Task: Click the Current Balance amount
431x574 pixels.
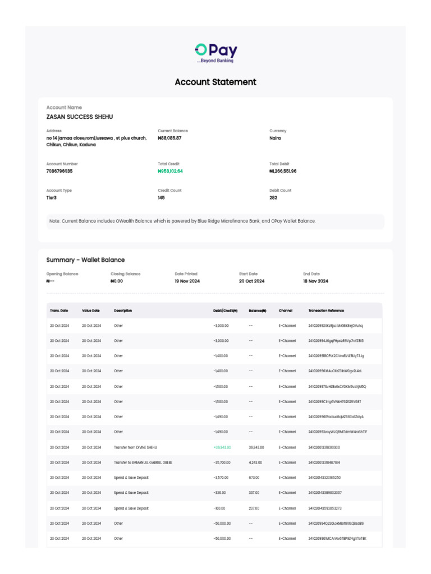Action: click(x=169, y=138)
